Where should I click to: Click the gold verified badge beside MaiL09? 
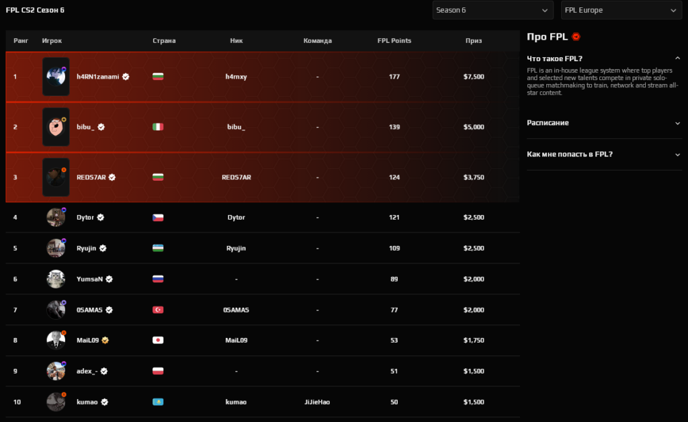(x=105, y=341)
